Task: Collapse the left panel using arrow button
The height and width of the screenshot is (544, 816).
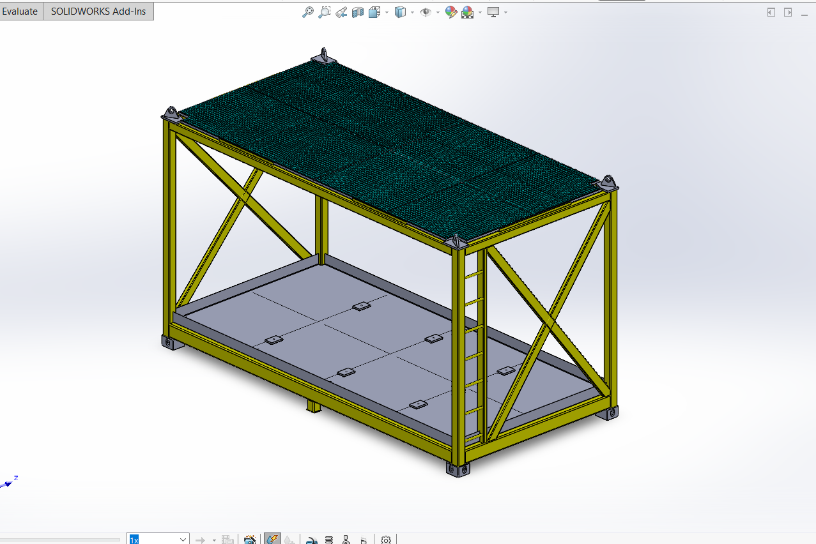Action: pyautogui.click(x=771, y=12)
